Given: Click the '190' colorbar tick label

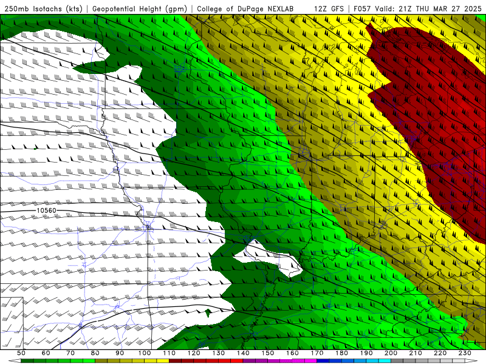Looking at the screenshot, I should 366,353.
